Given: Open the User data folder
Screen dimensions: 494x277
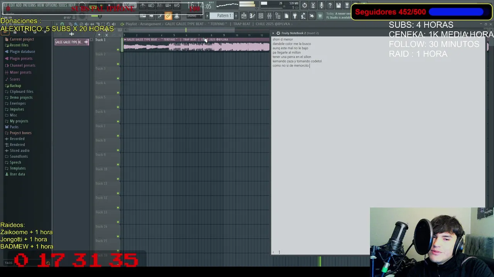Looking at the screenshot, I should pos(17,174).
